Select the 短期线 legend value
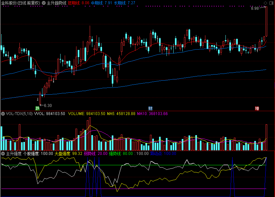Screen dimensions: 275x197 coord(79,3)
